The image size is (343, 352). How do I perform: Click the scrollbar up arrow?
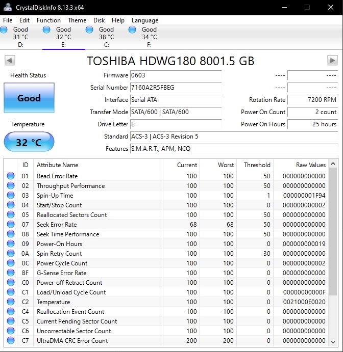point(333,164)
